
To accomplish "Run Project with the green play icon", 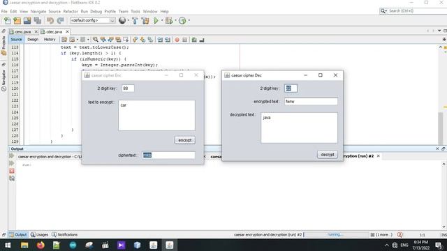I will [156, 20].
